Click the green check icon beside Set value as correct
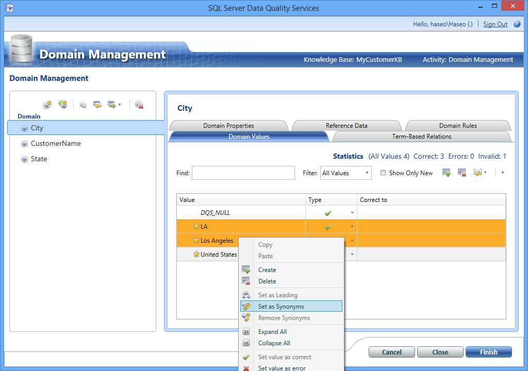Viewport: 528px width, 371px height. point(246,357)
